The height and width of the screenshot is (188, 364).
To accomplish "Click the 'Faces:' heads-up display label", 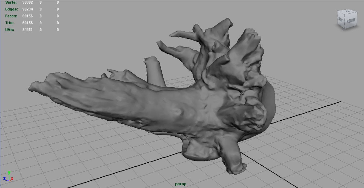I will (11, 16).
